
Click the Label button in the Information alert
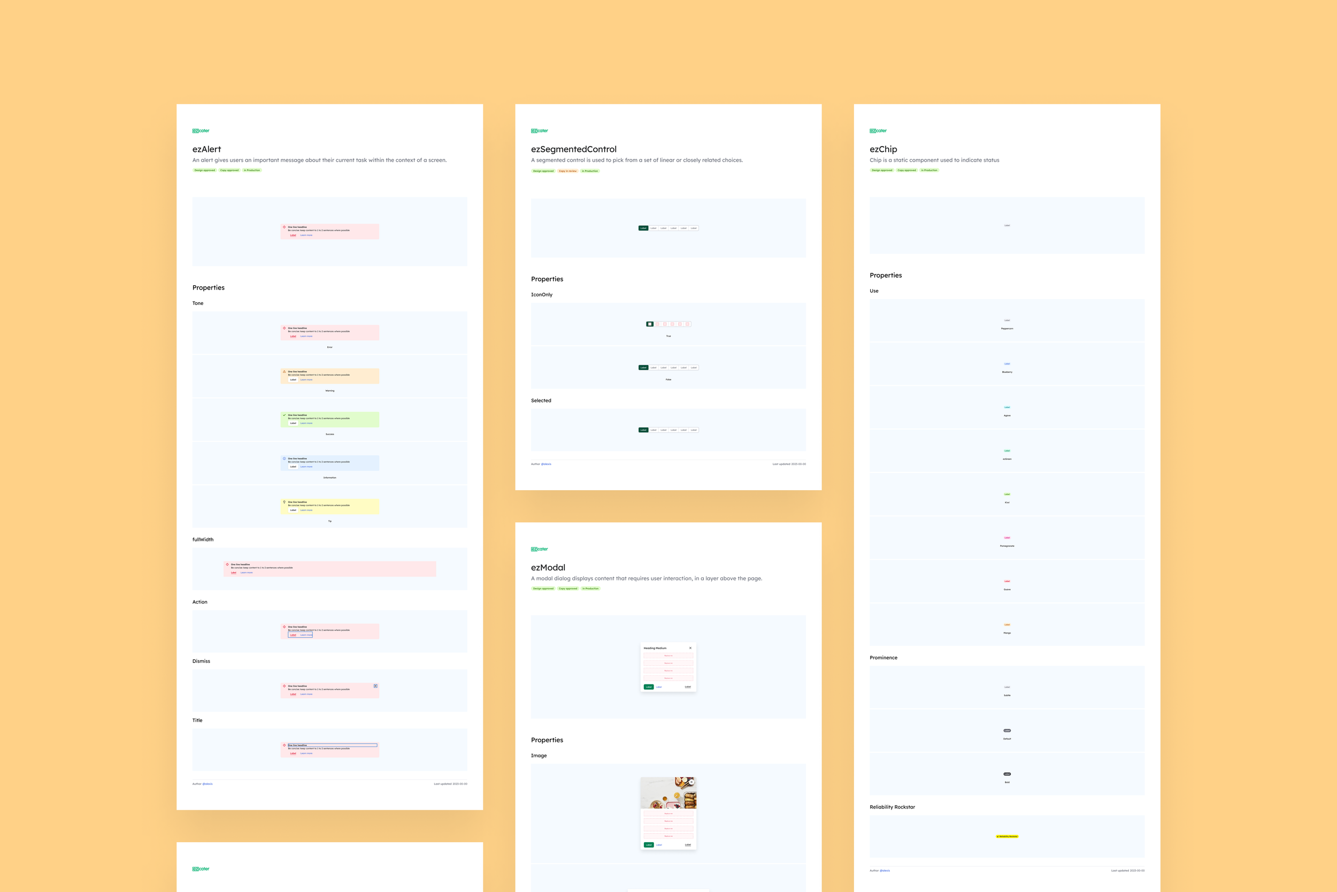point(293,467)
